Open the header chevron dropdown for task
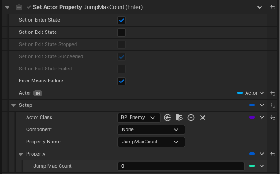 (x=260, y=7)
